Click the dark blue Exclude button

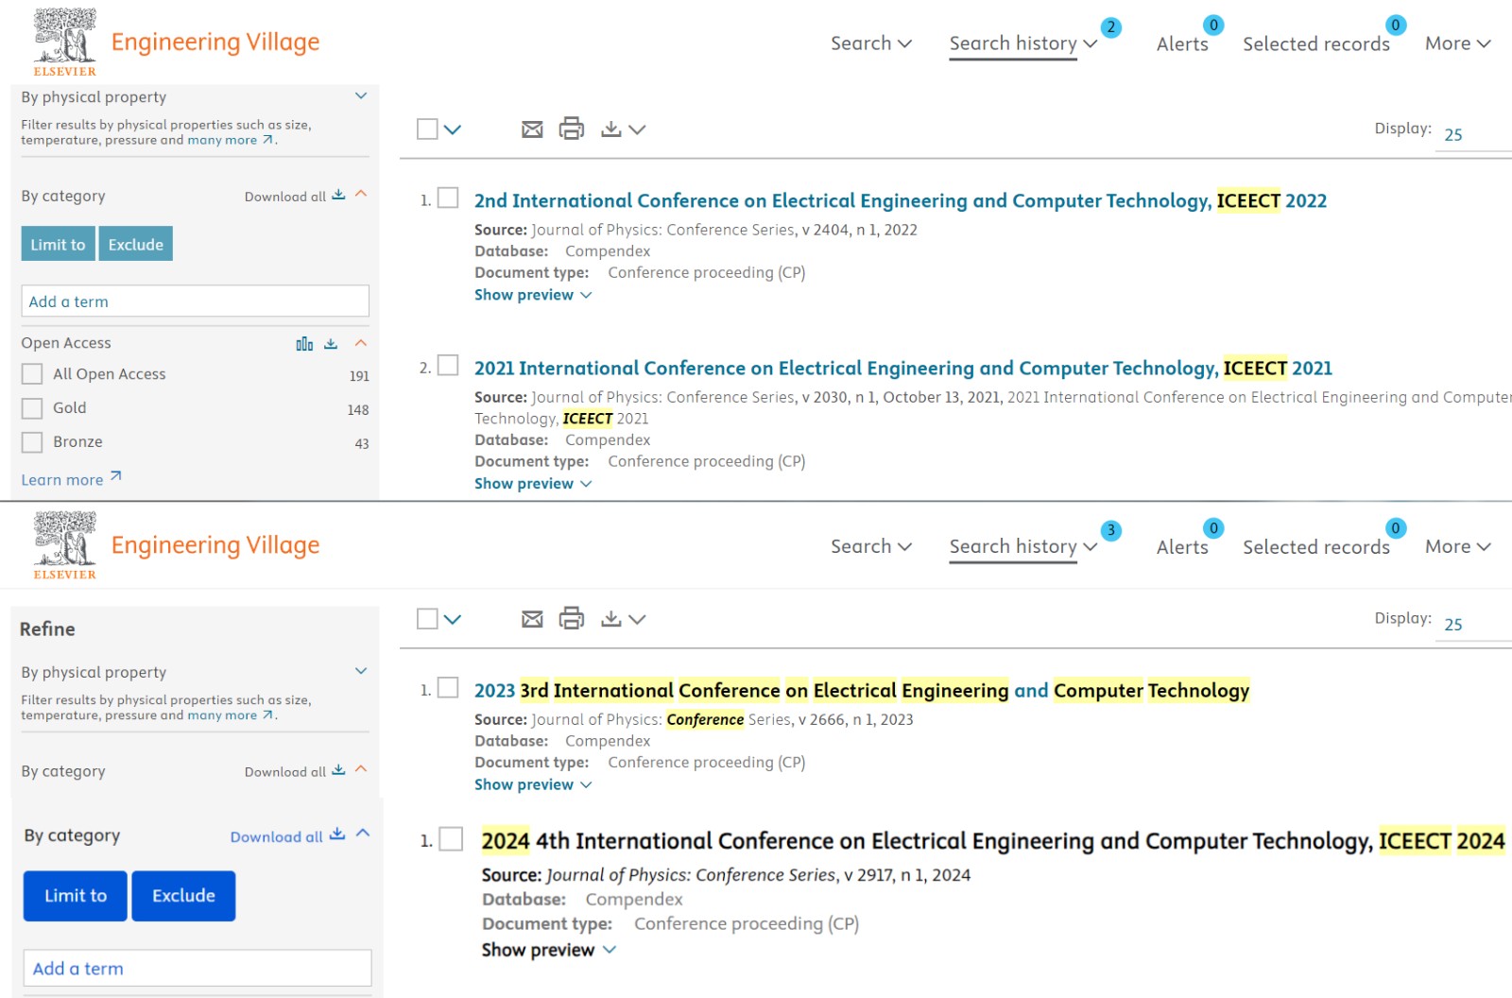(x=183, y=896)
